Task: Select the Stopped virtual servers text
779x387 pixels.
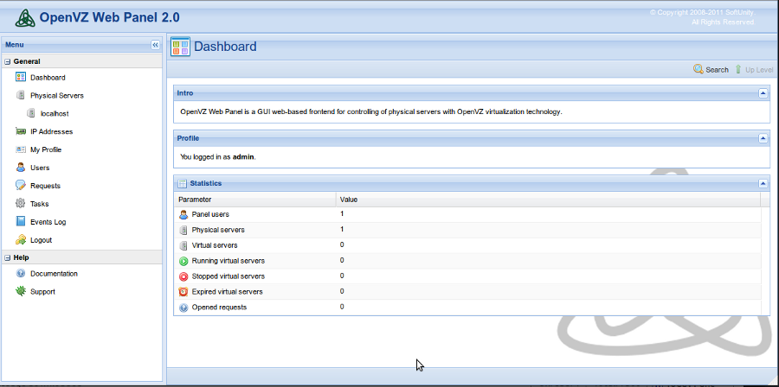Action: point(228,276)
